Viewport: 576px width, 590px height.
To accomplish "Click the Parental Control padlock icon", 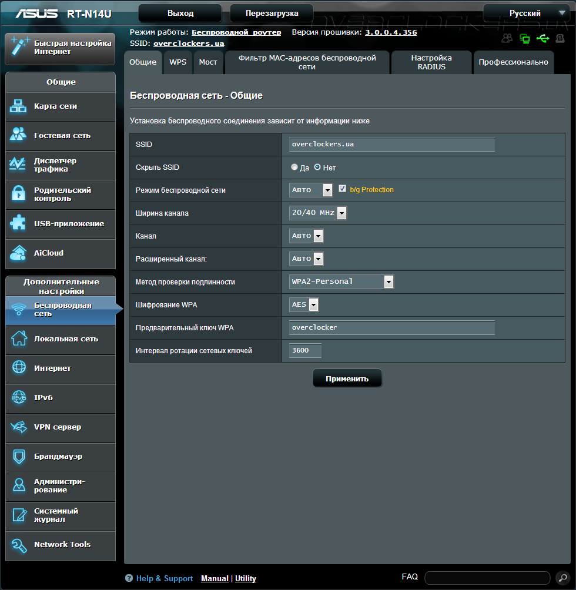I will pyautogui.click(x=18, y=193).
